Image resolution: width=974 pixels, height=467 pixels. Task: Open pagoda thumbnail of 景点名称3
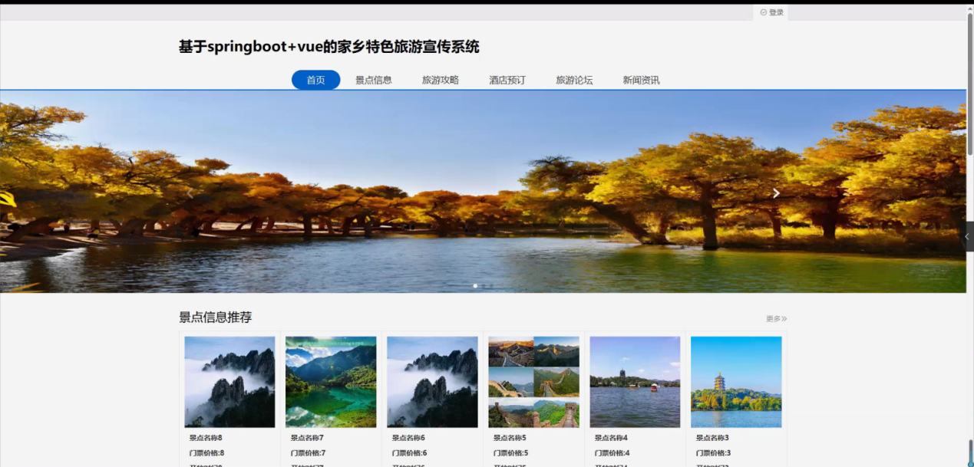[736, 382]
